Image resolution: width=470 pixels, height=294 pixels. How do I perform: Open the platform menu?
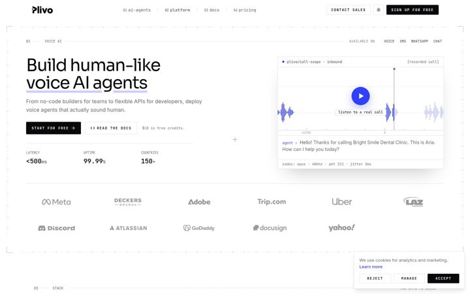(x=178, y=10)
